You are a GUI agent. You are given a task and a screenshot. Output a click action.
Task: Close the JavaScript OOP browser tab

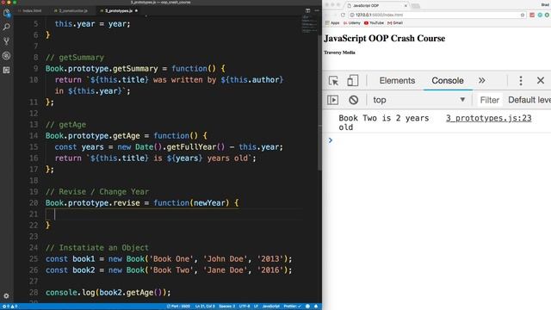pyautogui.click(x=406, y=6)
